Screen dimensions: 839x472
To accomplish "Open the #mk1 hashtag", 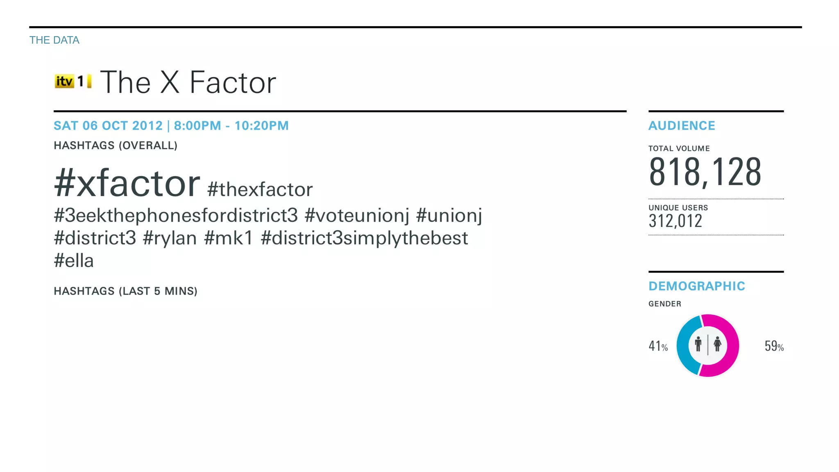I will pos(229,238).
